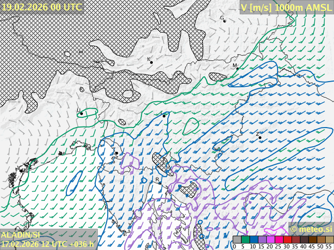
Task: Pick the dark brown 45 m/s legend swatch
Action: tap(313, 240)
